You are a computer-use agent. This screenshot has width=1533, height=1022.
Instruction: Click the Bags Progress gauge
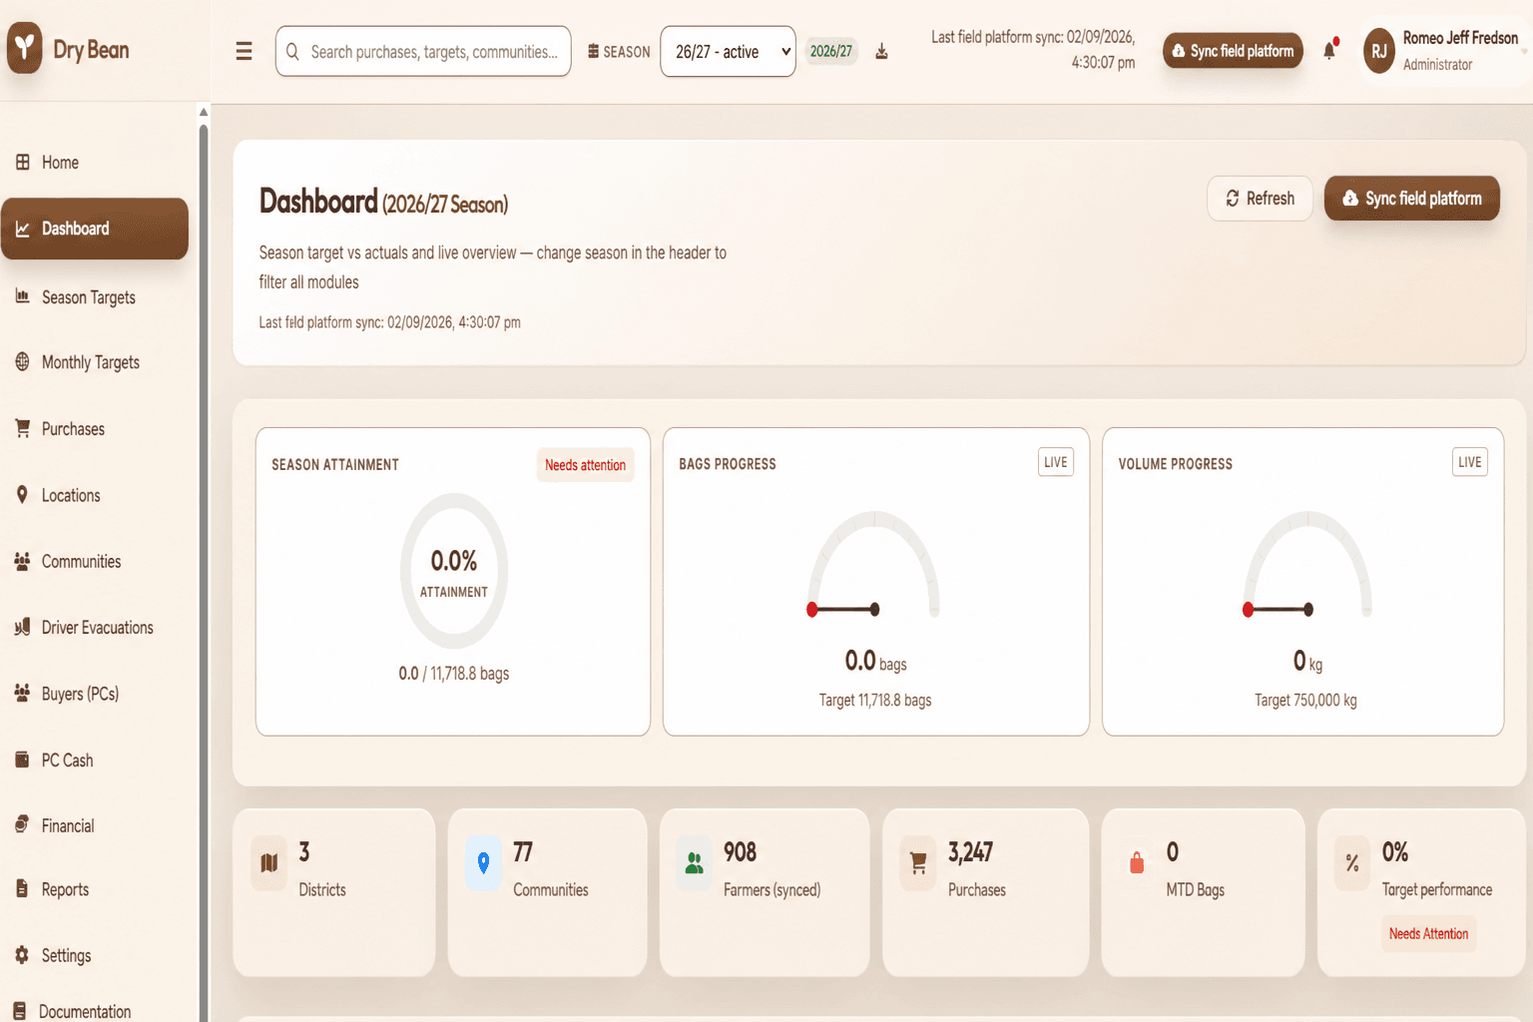pos(874,565)
